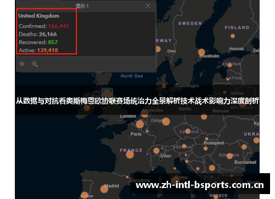Viewport: 275px width, 199px height.
Task: Click the popup header '显示 1'
Action: point(82,6)
